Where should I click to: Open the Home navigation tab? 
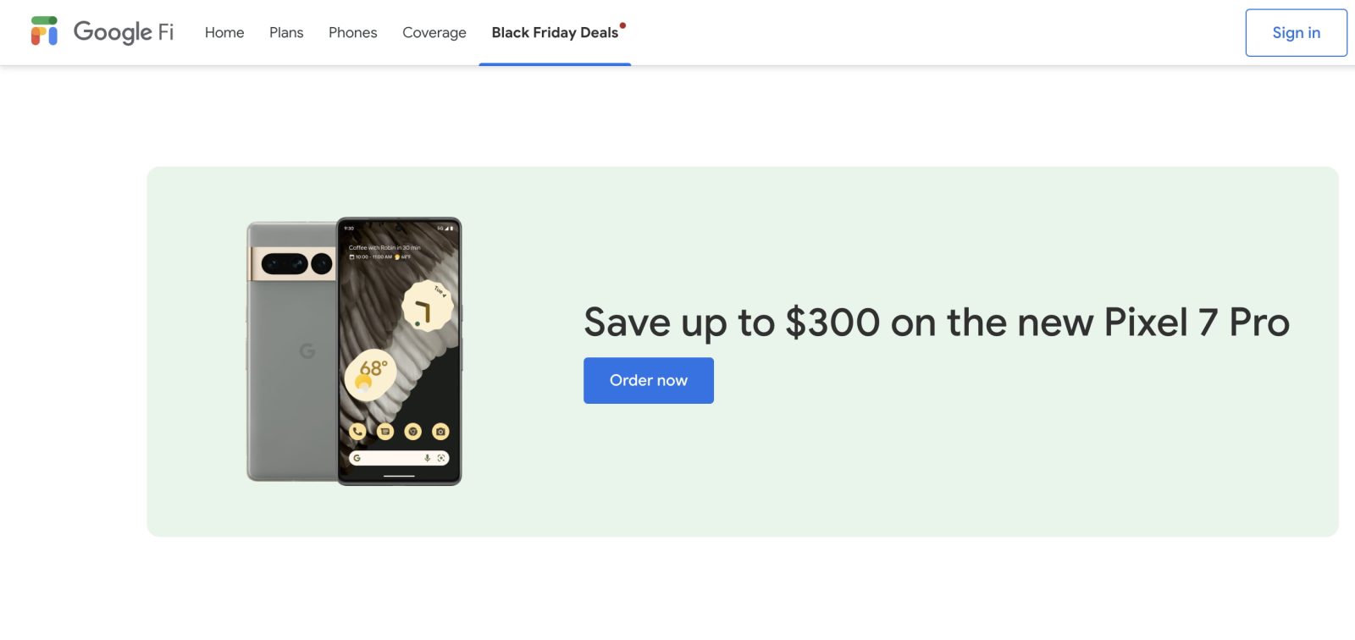pyautogui.click(x=224, y=33)
